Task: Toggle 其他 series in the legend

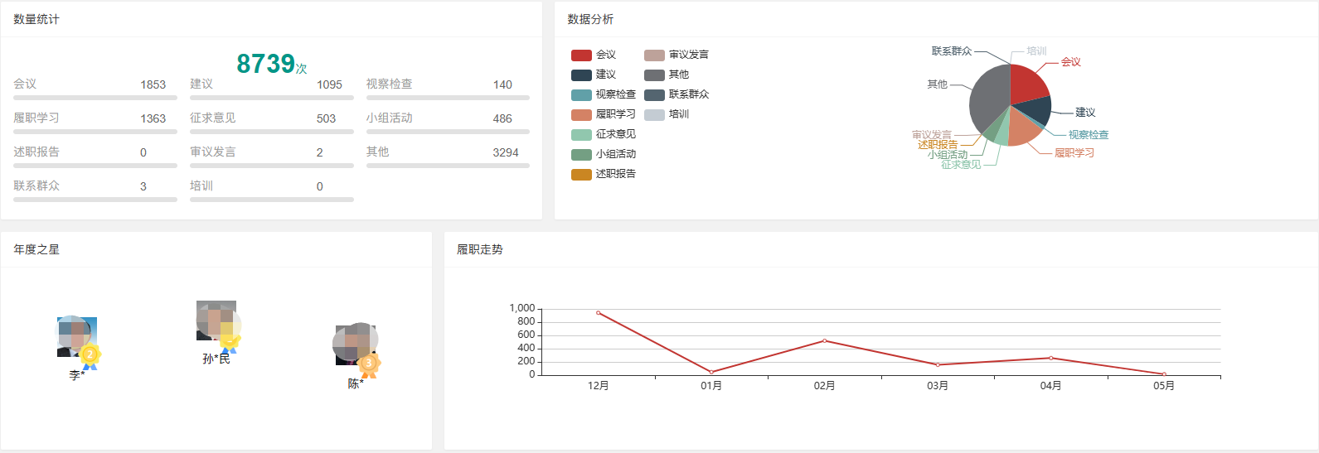Action: tap(667, 75)
